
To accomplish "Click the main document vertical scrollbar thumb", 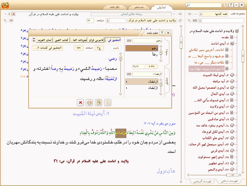I will [181, 42].
